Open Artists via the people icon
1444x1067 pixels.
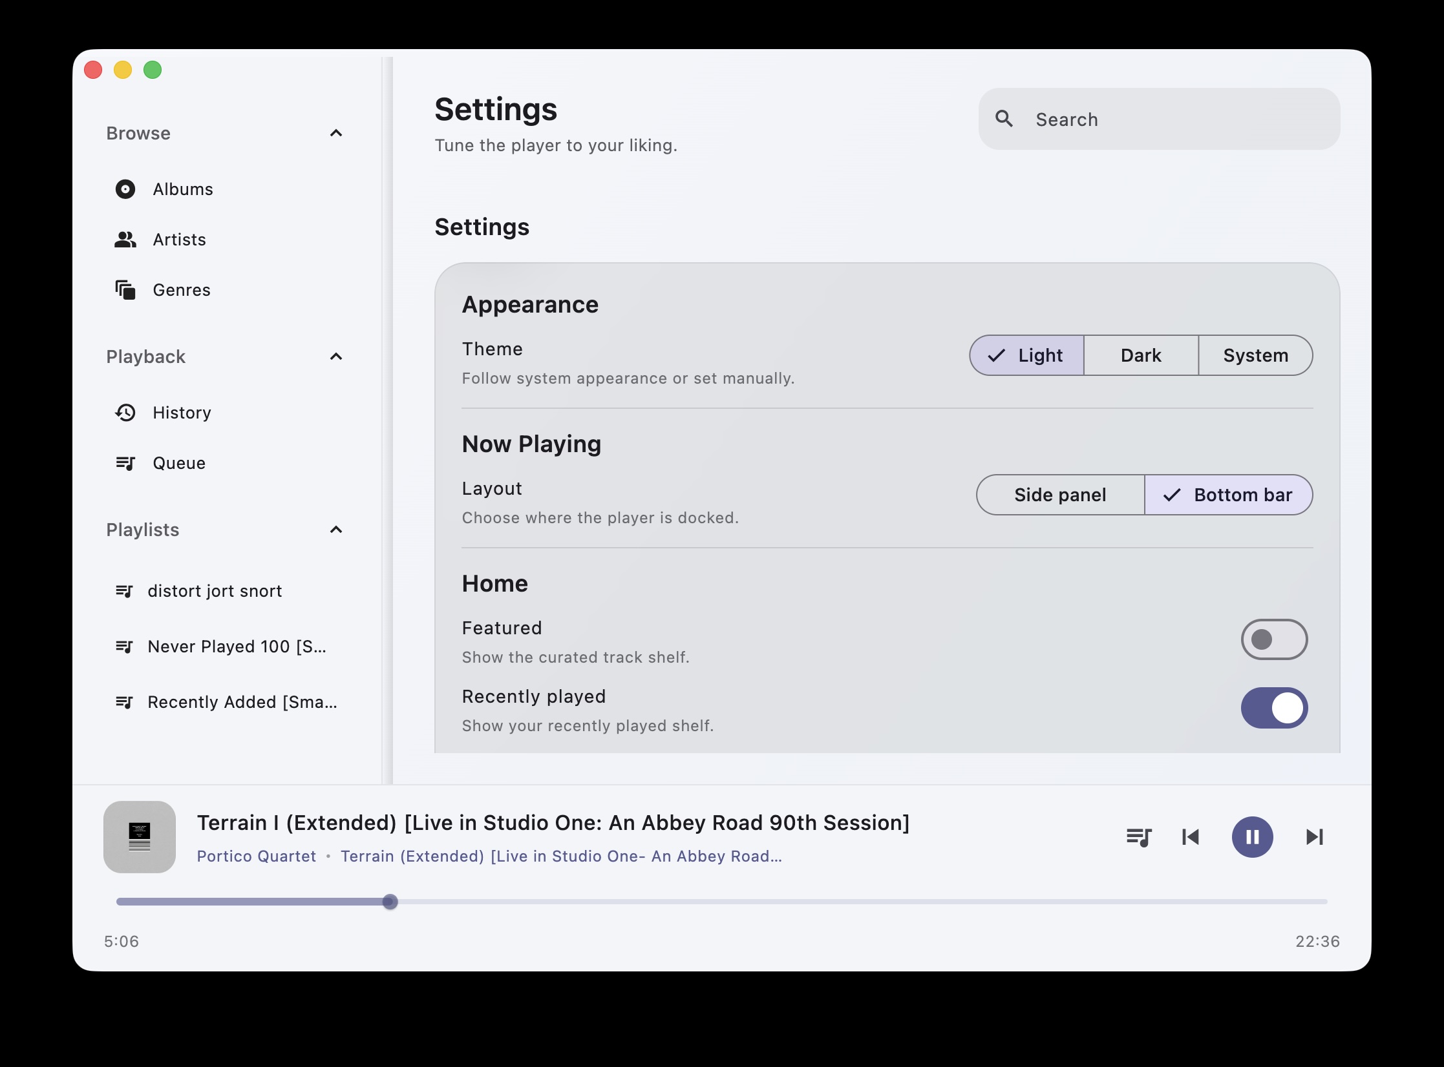125,240
